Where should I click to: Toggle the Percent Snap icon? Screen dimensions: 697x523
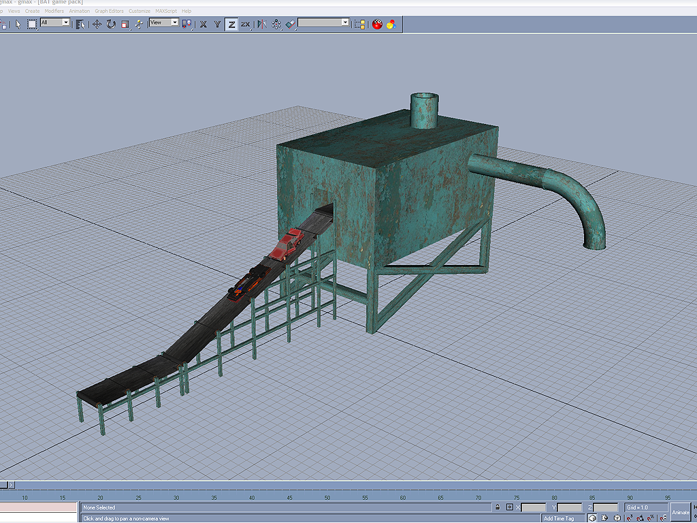tap(651, 518)
